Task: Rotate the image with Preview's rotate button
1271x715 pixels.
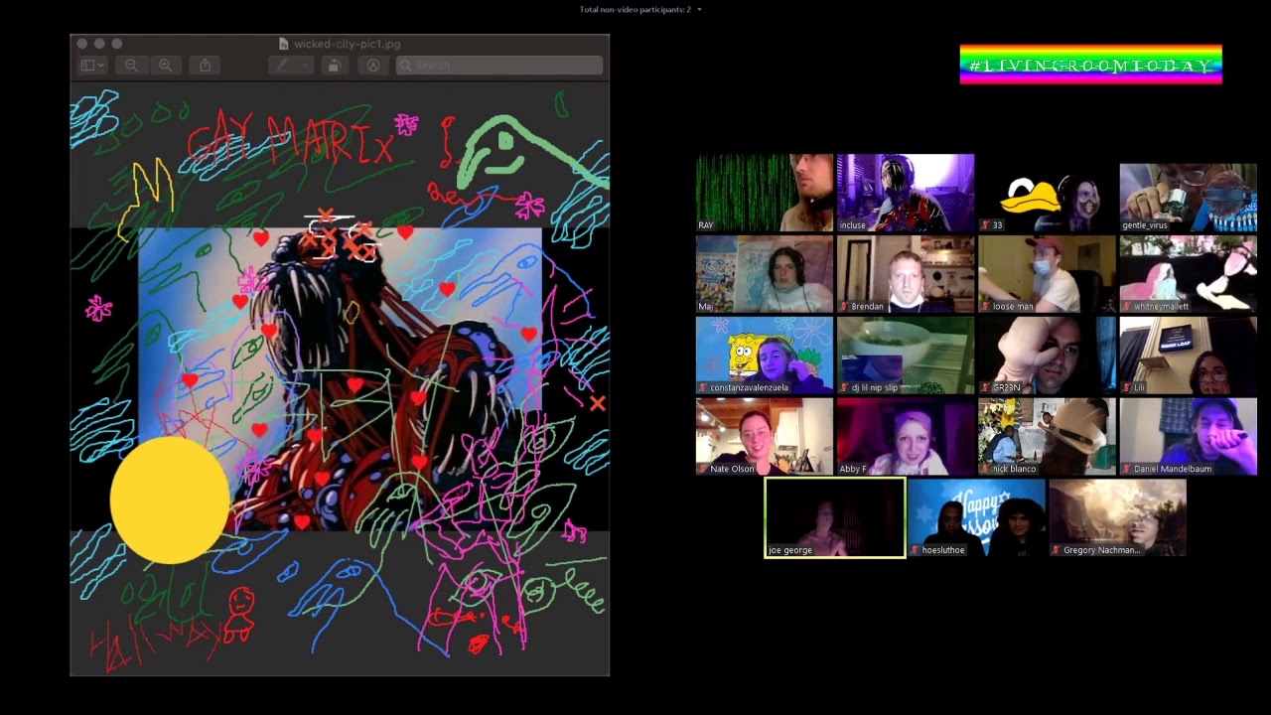Action: [x=334, y=66]
